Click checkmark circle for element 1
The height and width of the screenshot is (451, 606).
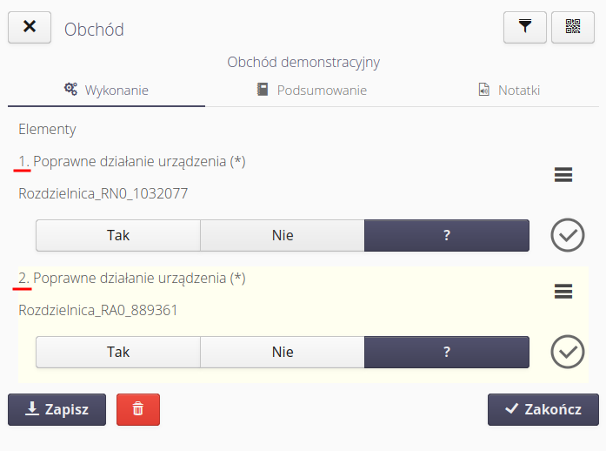[568, 235]
